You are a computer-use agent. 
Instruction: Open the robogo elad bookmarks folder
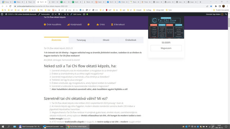[158, 10]
